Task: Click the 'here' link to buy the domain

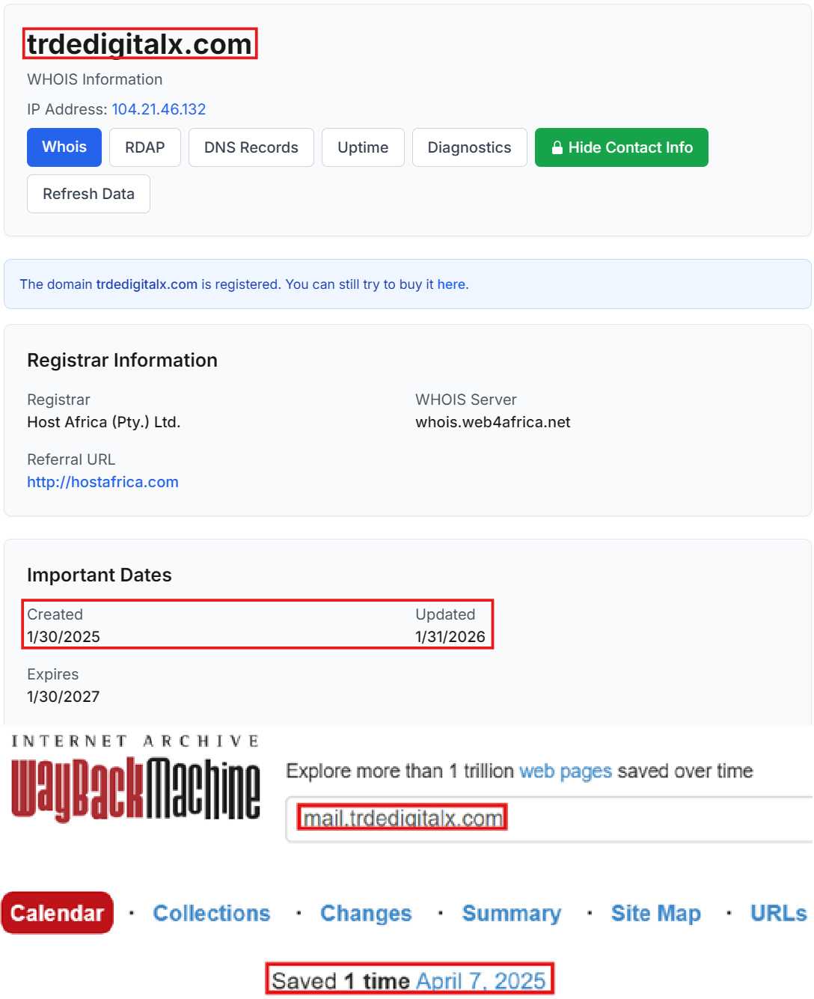Action: tap(452, 284)
